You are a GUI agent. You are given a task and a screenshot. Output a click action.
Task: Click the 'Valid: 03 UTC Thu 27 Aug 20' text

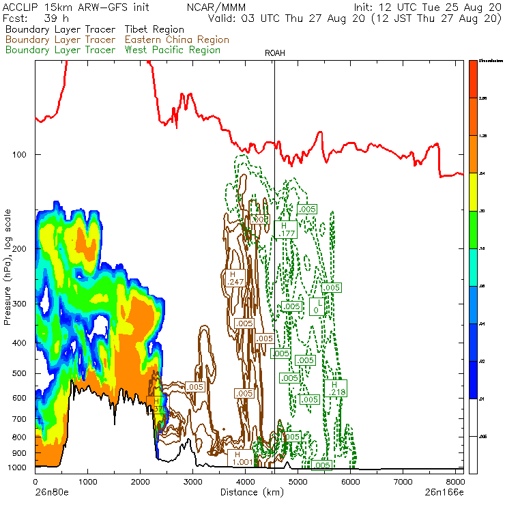(x=287, y=18)
